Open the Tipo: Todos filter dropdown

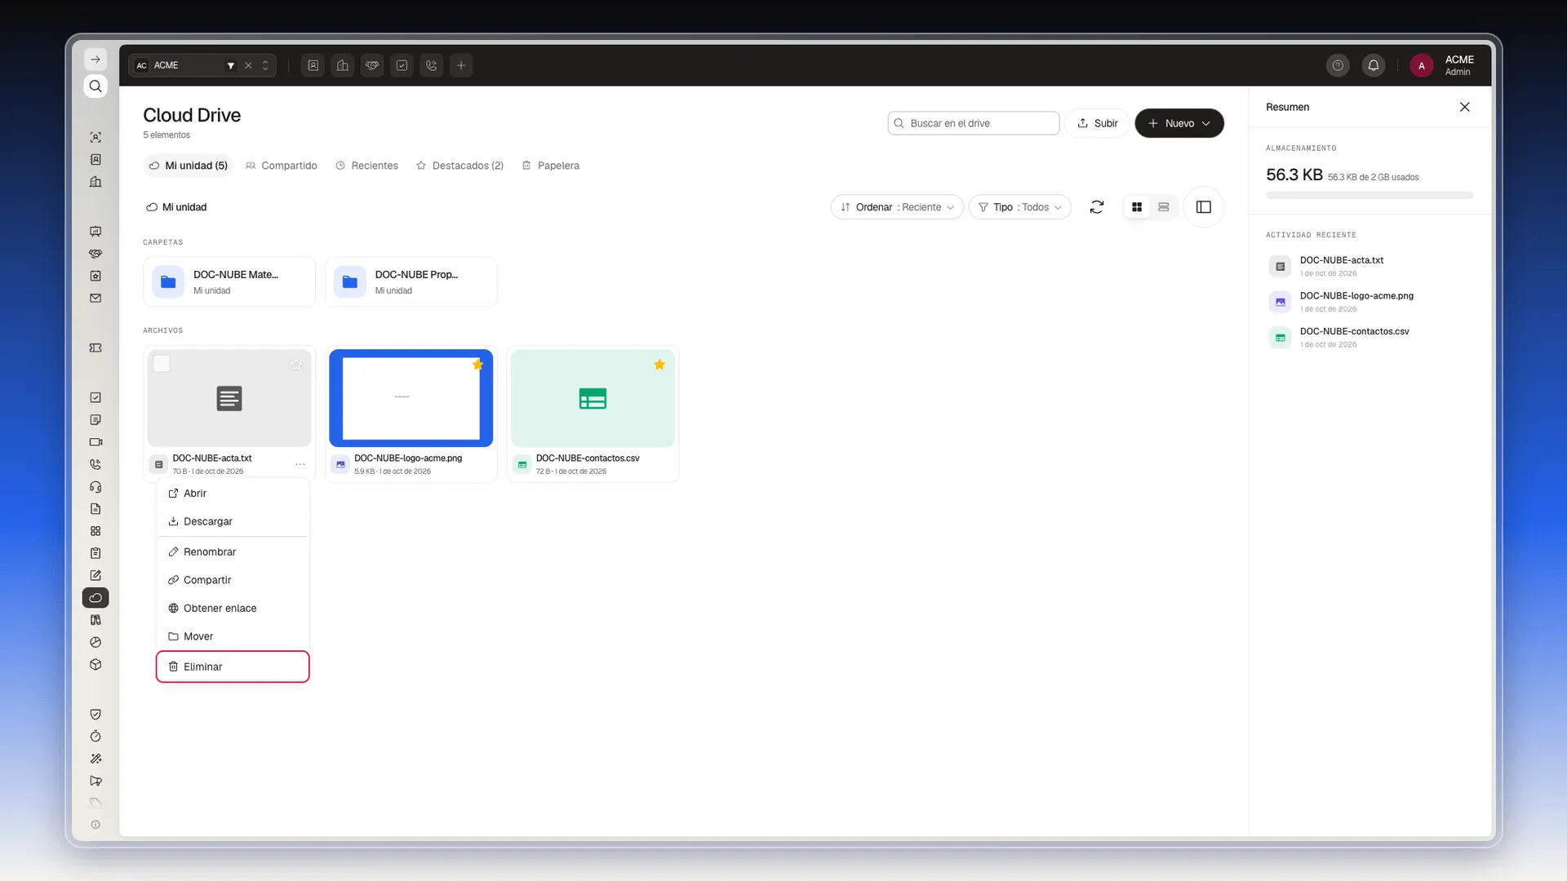pos(1020,207)
